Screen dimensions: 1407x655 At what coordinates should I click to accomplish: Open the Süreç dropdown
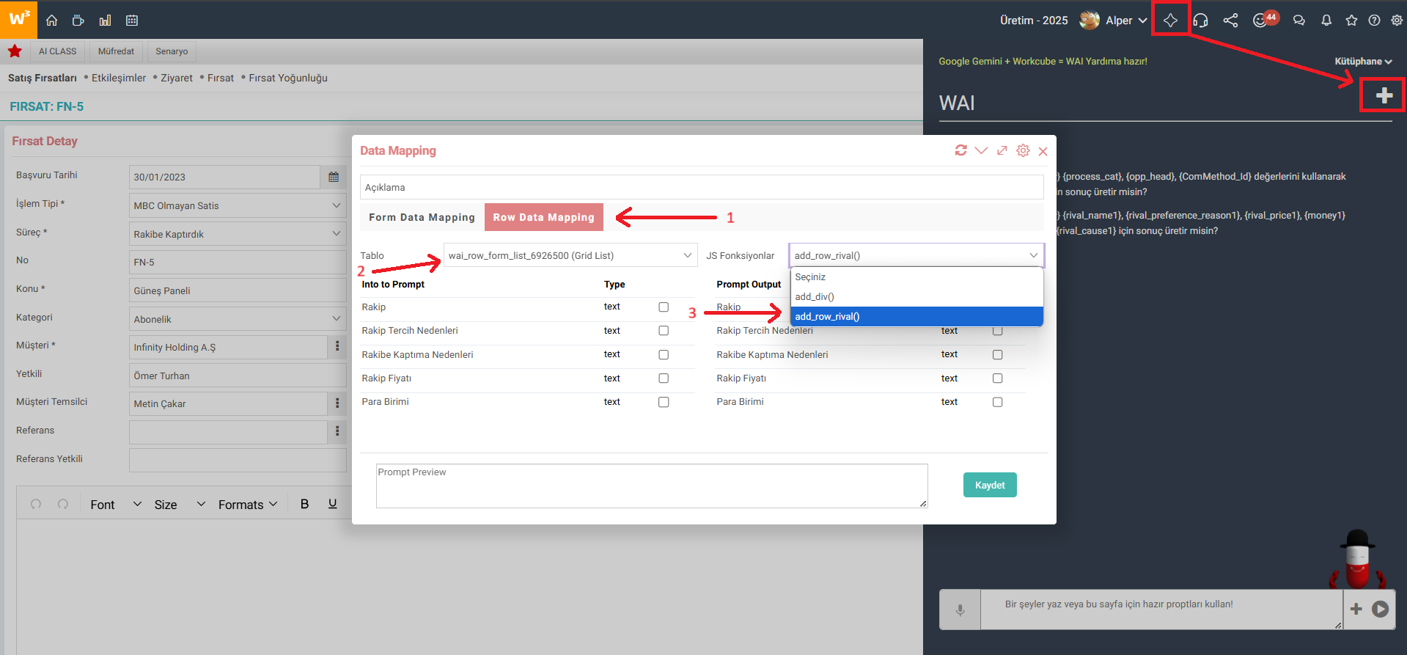[238, 234]
